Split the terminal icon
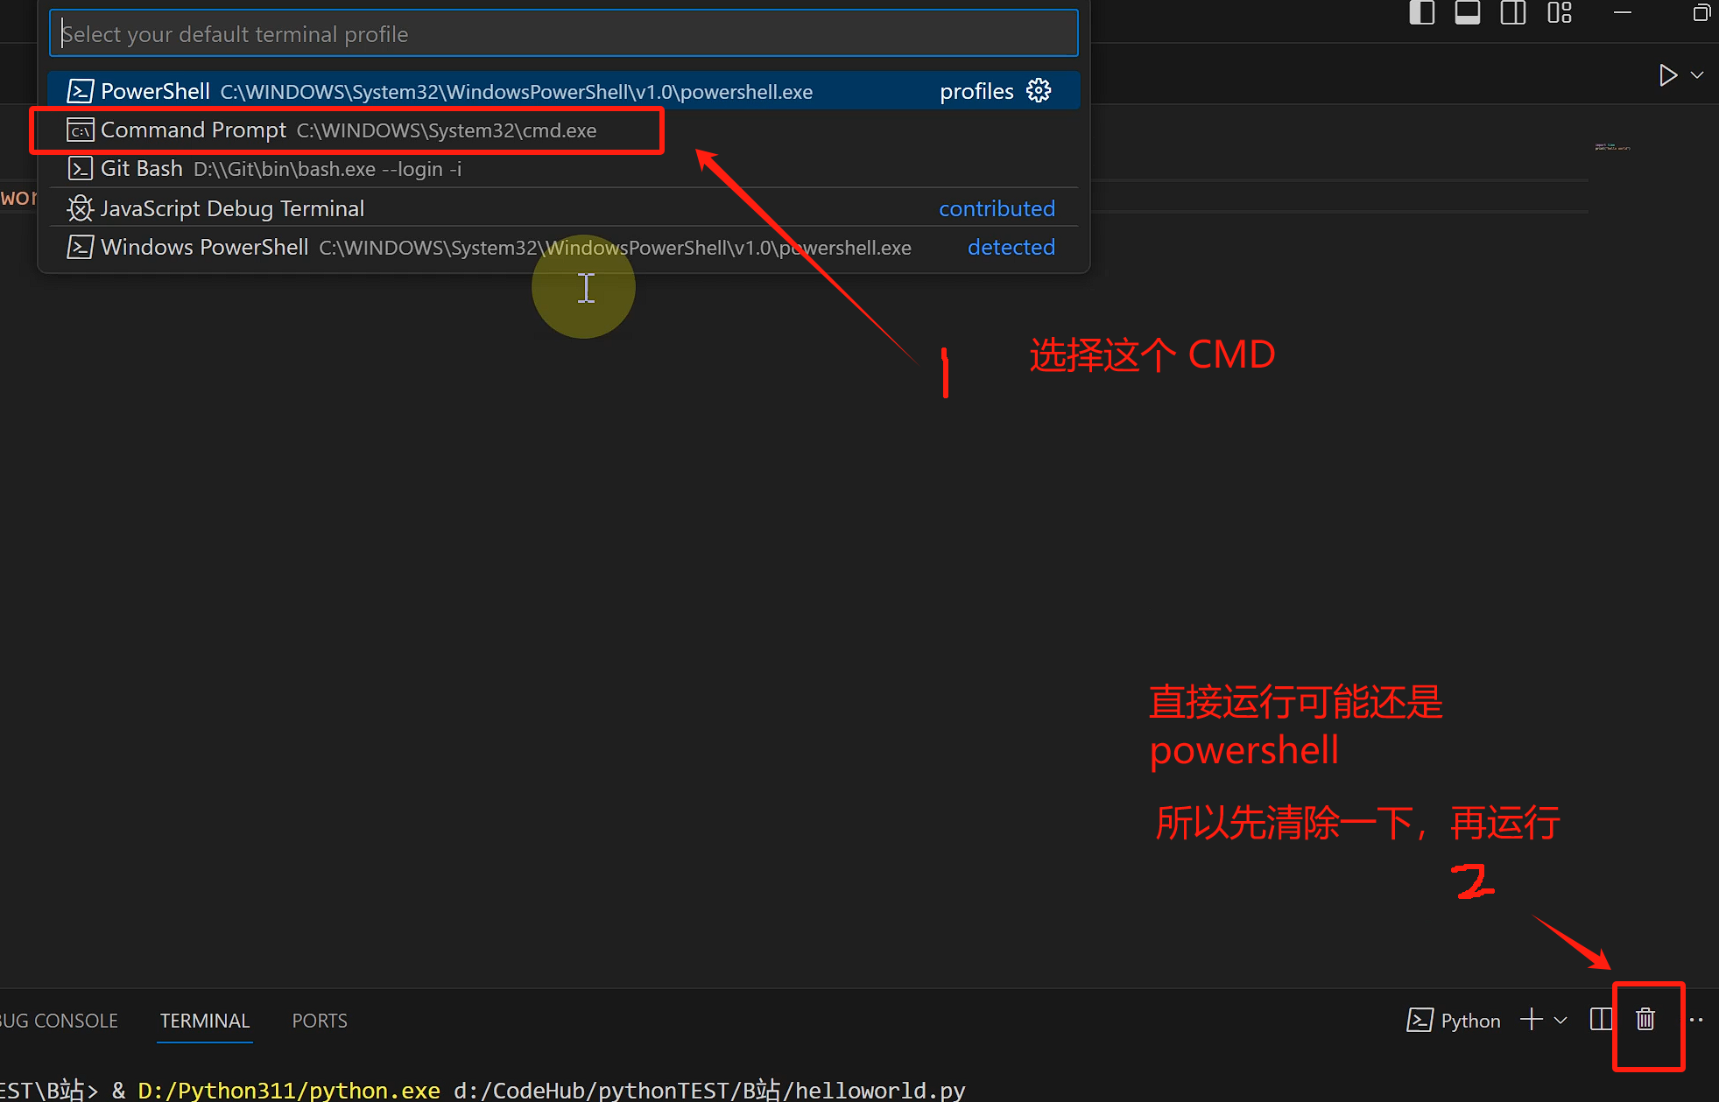Image resolution: width=1719 pixels, height=1102 pixels. point(1601,1020)
